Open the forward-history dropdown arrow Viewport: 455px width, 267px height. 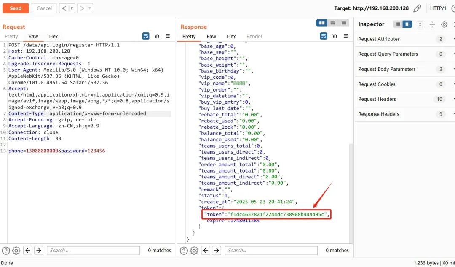click(90, 8)
